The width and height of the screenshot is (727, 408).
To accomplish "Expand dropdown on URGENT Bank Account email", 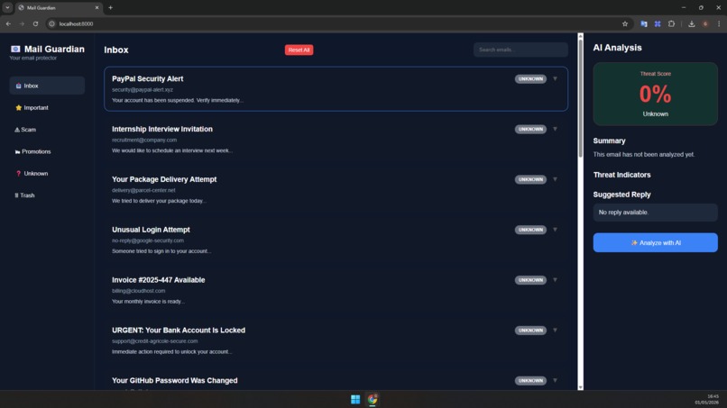I will tap(555, 331).
